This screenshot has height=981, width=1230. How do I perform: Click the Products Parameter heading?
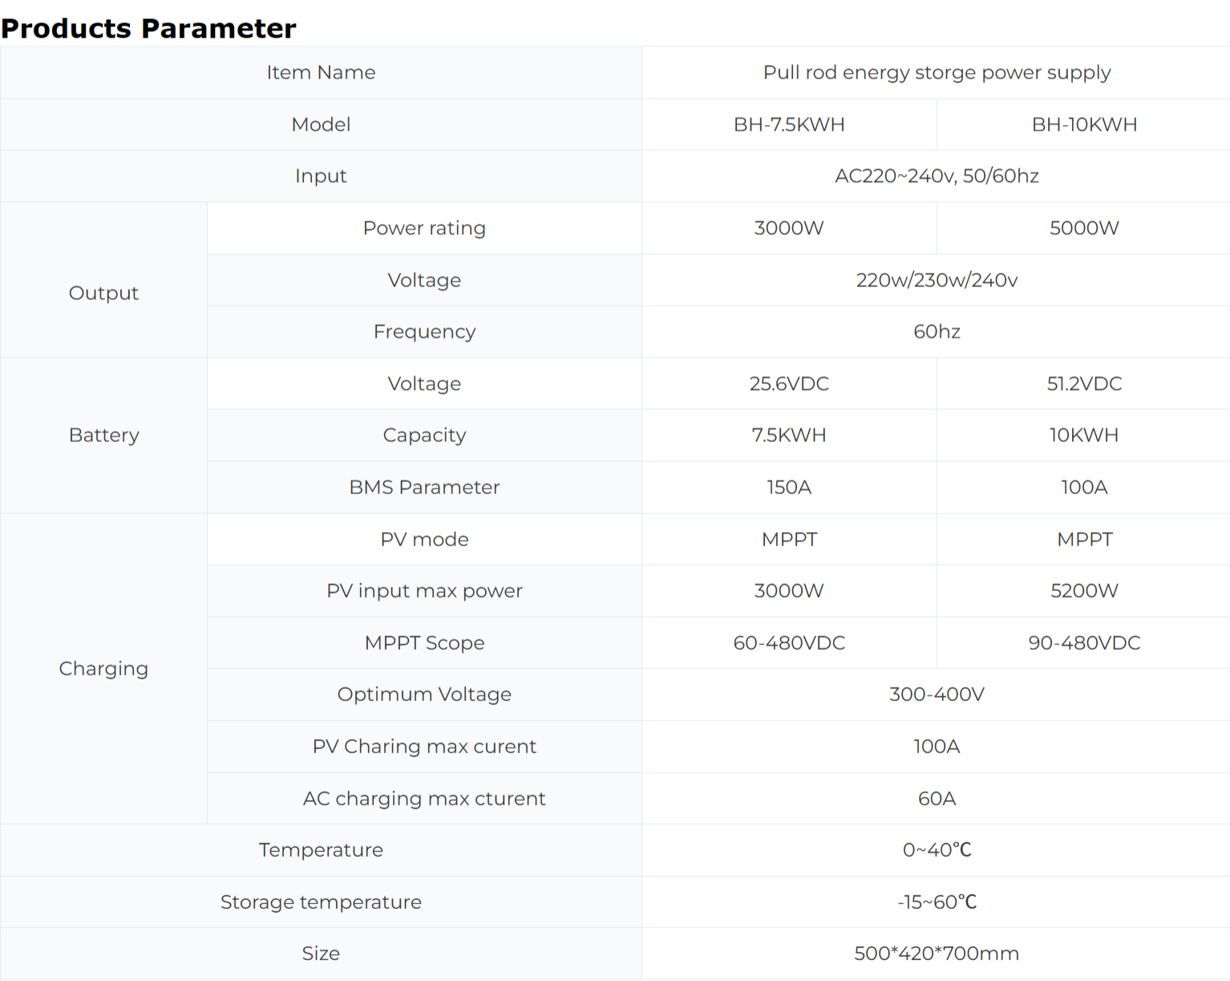[148, 28]
